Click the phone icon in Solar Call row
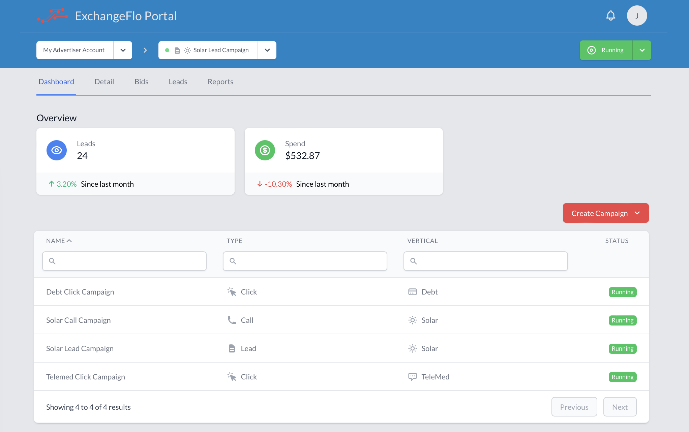 coord(232,320)
